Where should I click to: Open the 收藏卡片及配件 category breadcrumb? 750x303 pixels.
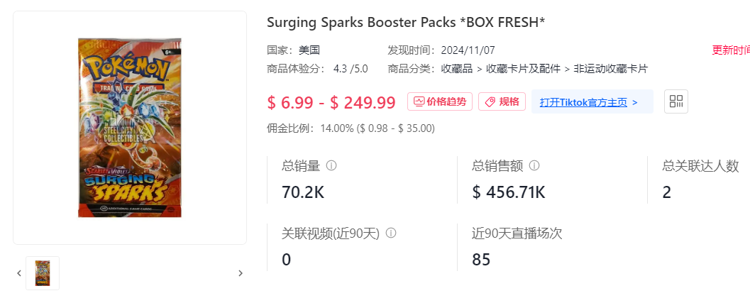click(x=522, y=69)
